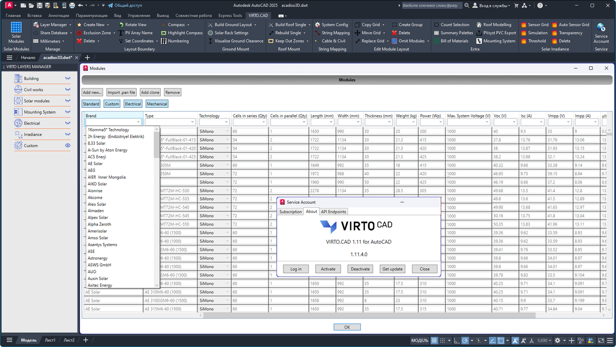The height and width of the screenshot is (347, 616).
Task: Switch to the Начало document tab
Action: (28, 58)
